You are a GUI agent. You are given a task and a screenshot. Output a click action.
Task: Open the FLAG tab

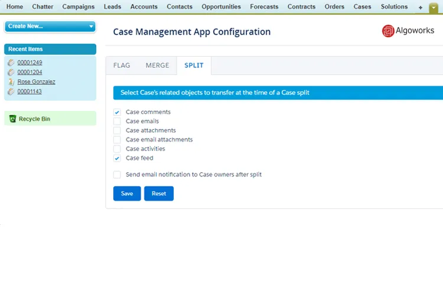click(x=122, y=65)
